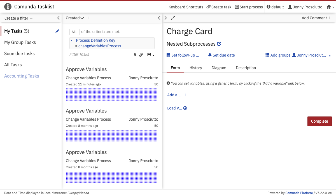Click plus icon to add sorting criterion
Screen dimensions: 336x196
89,18
